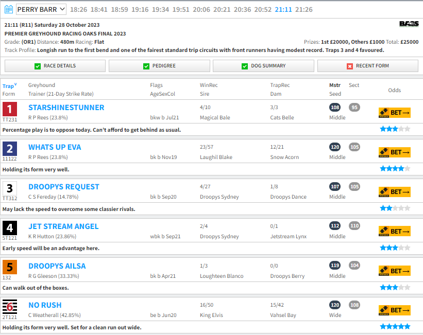The height and width of the screenshot is (335, 423).
Task: Click Droopys Ailsa's Sect badge 104
Action: point(354,265)
